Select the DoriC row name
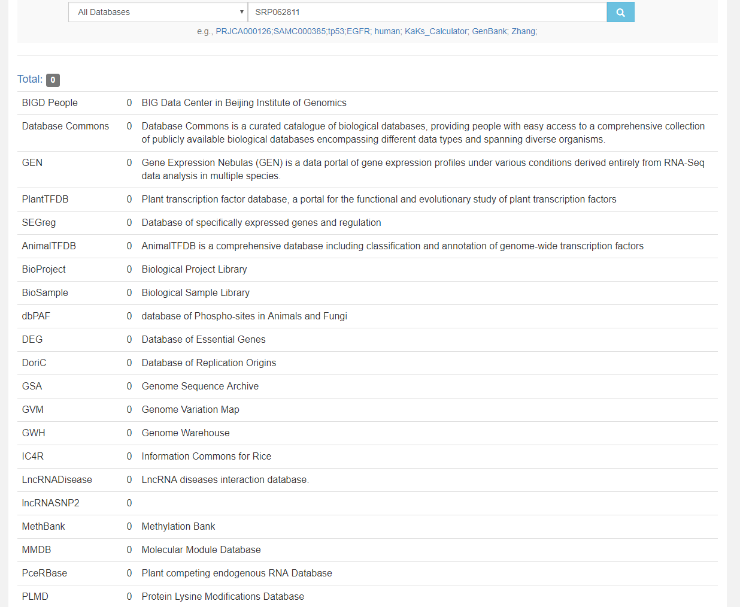Image resolution: width=740 pixels, height=607 pixels. (x=34, y=363)
